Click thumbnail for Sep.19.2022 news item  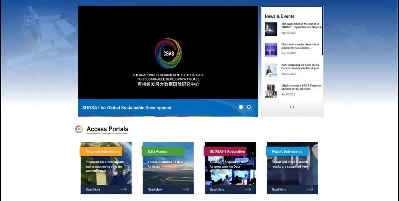click(x=271, y=29)
